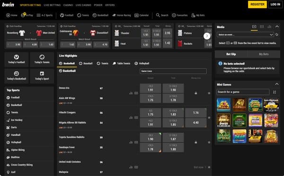Select Golf in Top Sports
The height and width of the screenshot is (176, 284).
click(11, 172)
